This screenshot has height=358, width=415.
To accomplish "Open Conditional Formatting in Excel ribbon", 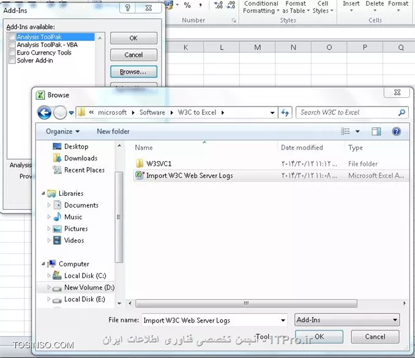I will (261, 7).
